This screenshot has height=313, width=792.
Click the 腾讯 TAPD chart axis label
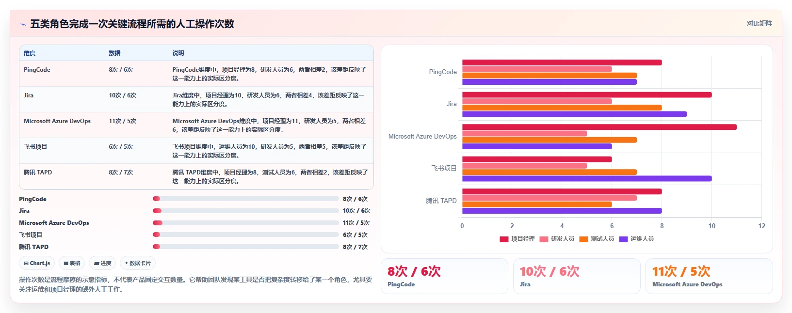click(441, 201)
